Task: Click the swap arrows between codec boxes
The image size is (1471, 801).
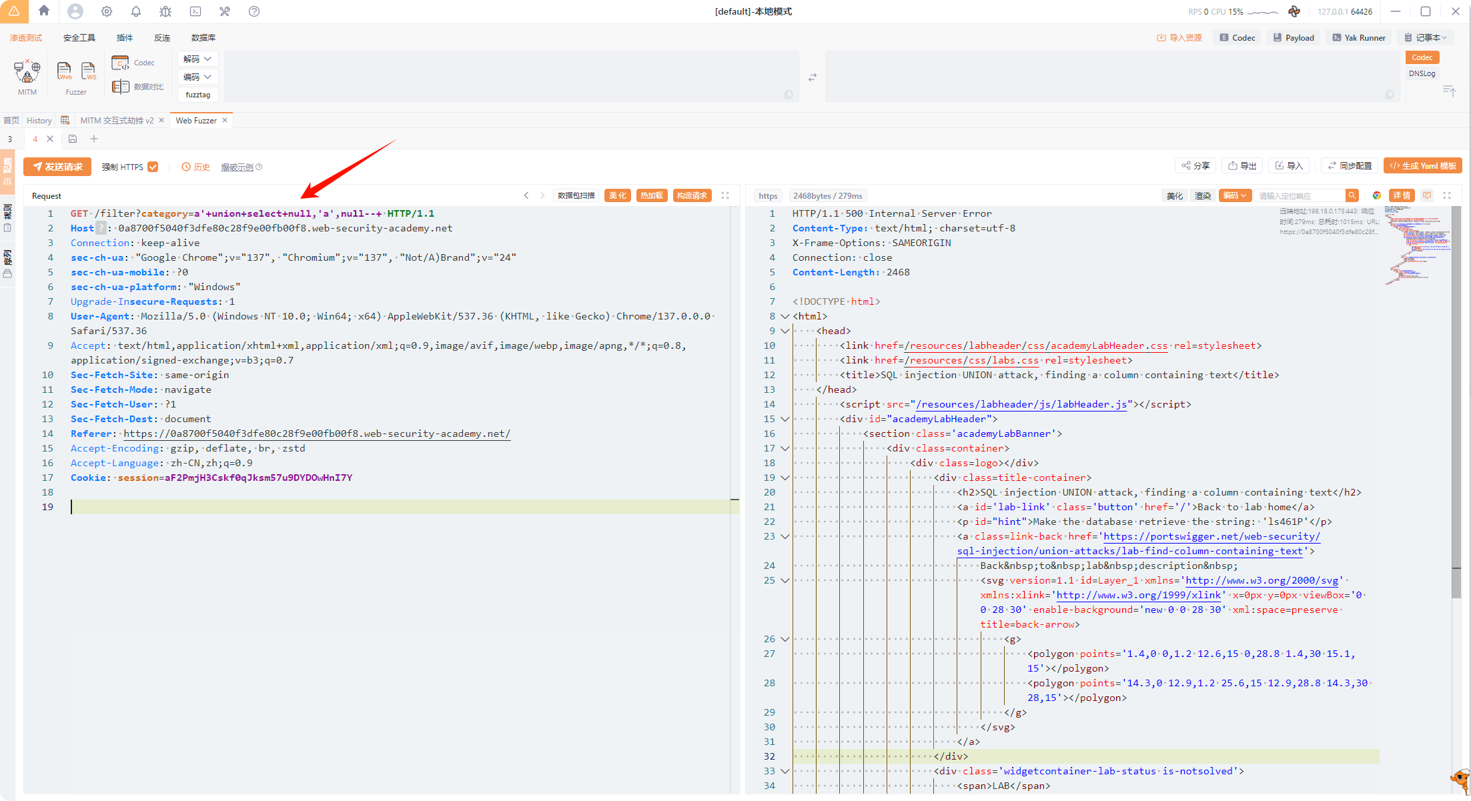Action: [x=812, y=77]
